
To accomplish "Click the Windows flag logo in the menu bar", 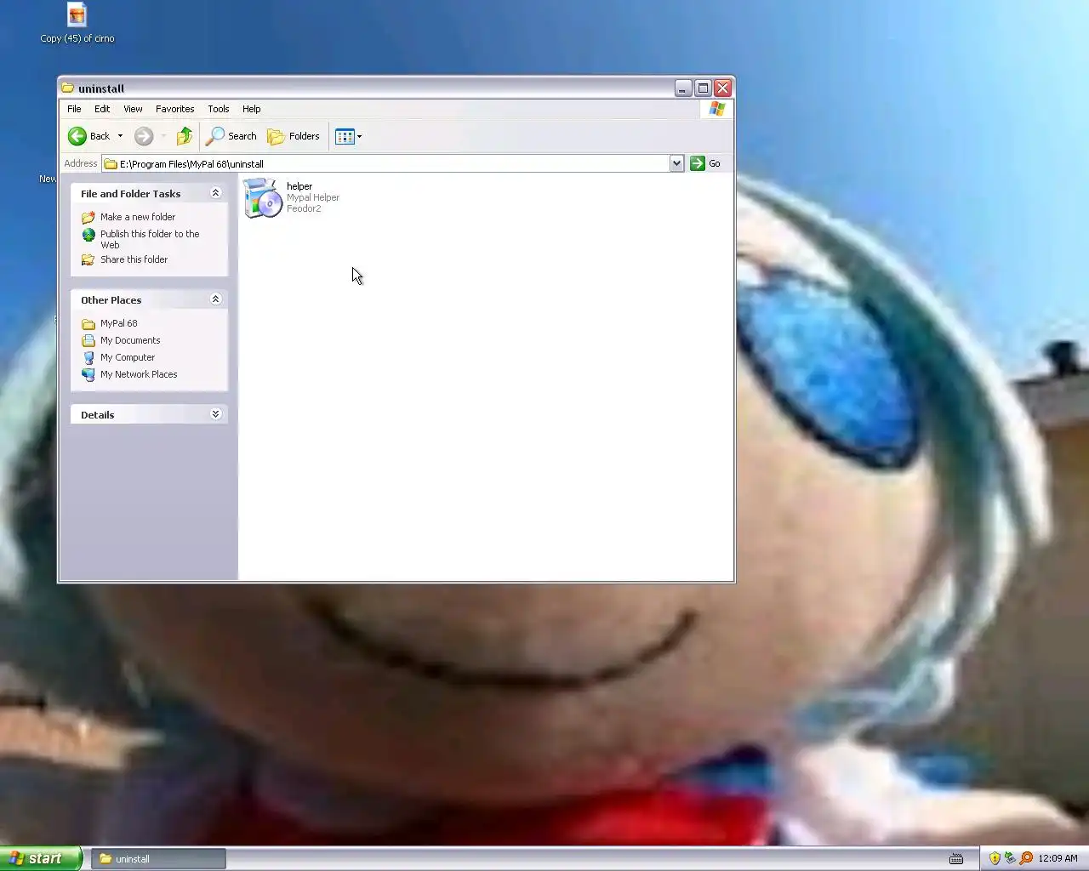I will [x=716, y=109].
